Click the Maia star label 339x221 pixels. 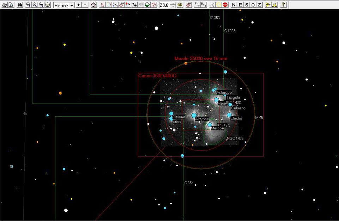(x=222, y=103)
